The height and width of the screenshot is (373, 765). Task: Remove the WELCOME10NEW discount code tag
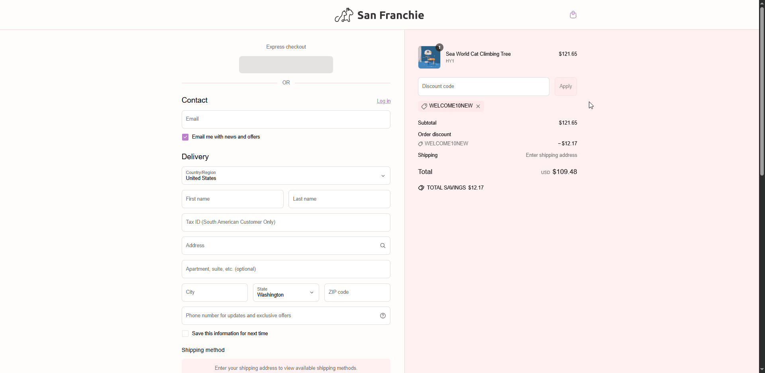[478, 106]
